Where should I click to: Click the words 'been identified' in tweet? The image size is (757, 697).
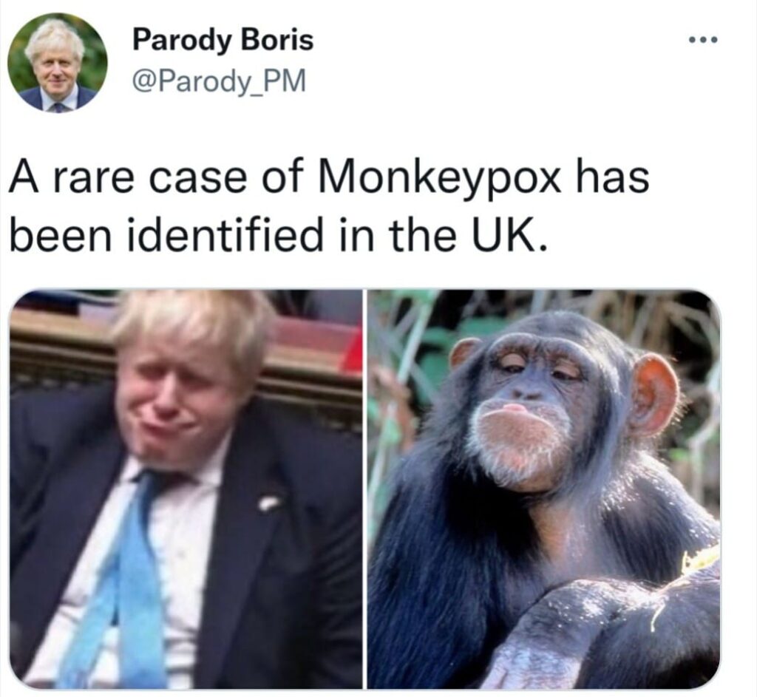click(165, 235)
